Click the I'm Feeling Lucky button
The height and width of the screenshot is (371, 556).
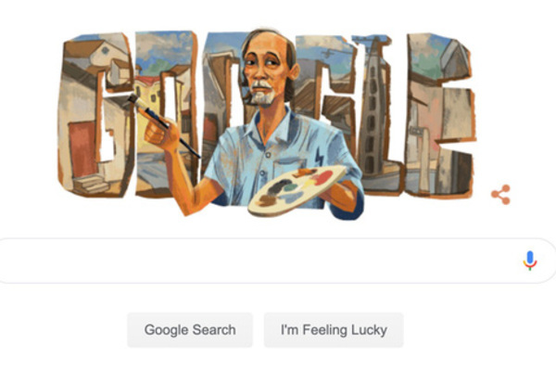point(334,330)
